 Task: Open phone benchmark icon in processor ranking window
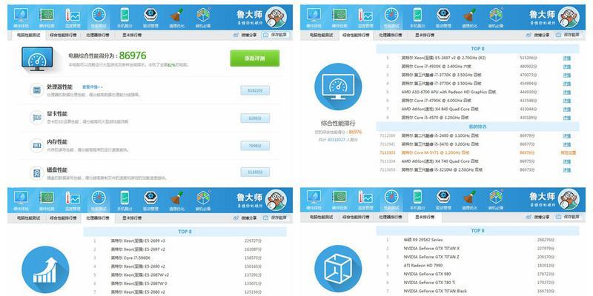(x=125, y=201)
